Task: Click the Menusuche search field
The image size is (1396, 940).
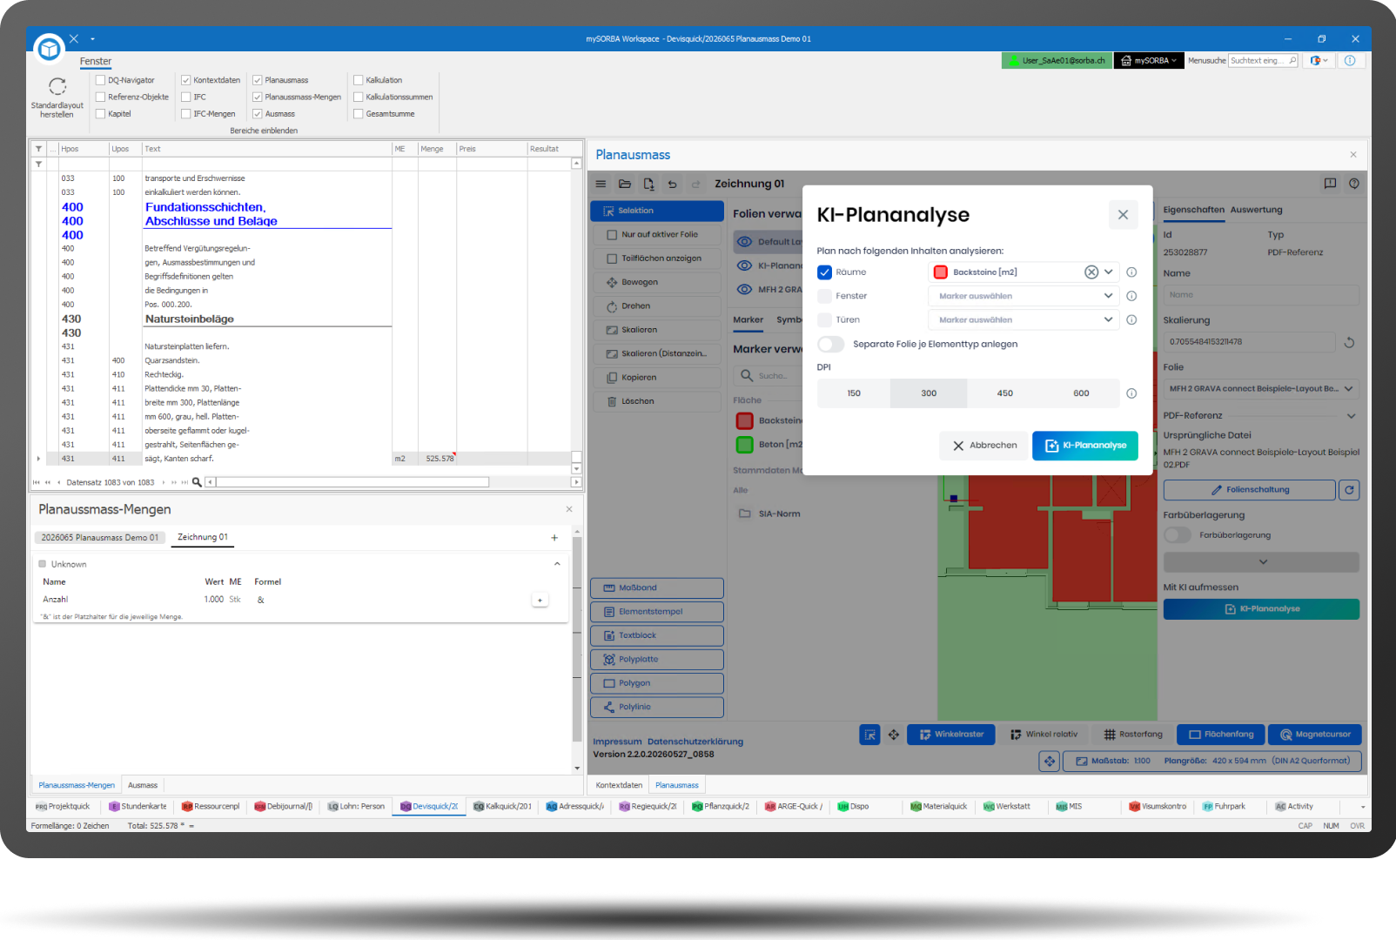Action: pos(1264,61)
